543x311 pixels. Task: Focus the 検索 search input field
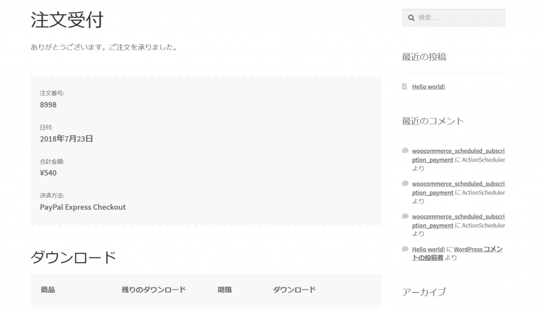pos(459,18)
